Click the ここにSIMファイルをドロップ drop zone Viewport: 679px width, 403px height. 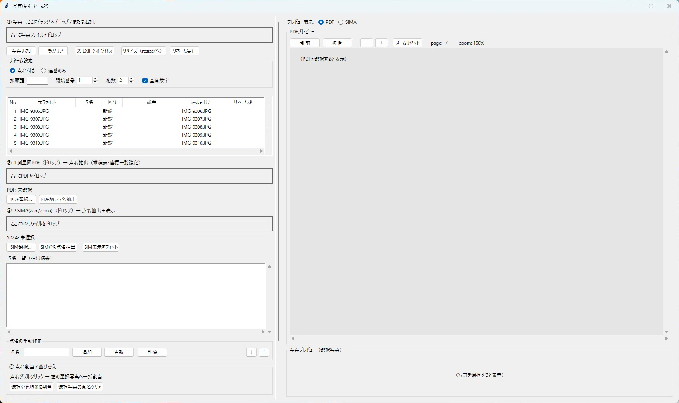tap(140, 224)
